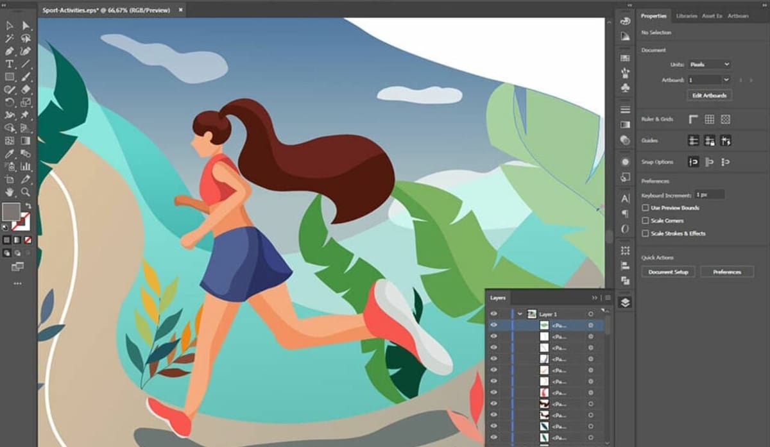The image size is (770, 447).
Task: Click the gray Fill color swatch
Action: (x=11, y=212)
